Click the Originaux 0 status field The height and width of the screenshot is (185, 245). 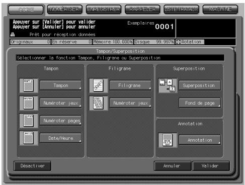click(x=30, y=42)
